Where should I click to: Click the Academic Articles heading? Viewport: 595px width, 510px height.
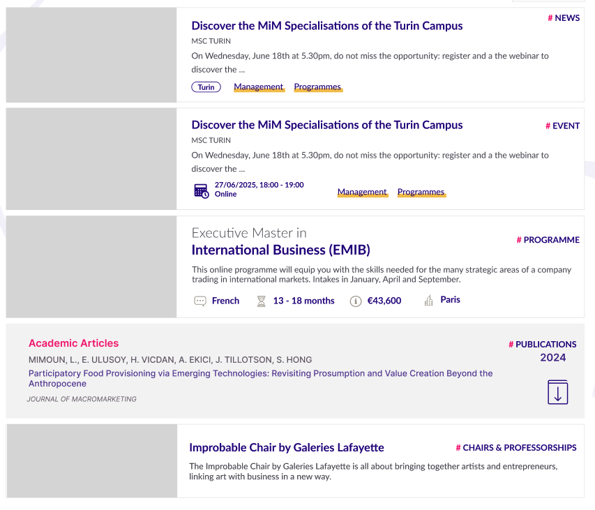click(x=74, y=343)
